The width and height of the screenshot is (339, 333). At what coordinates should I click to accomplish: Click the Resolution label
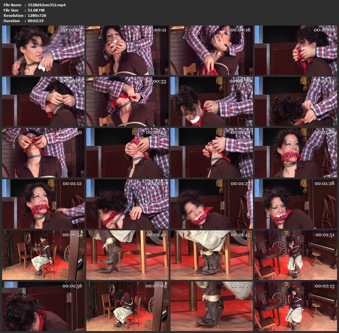coord(13,15)
